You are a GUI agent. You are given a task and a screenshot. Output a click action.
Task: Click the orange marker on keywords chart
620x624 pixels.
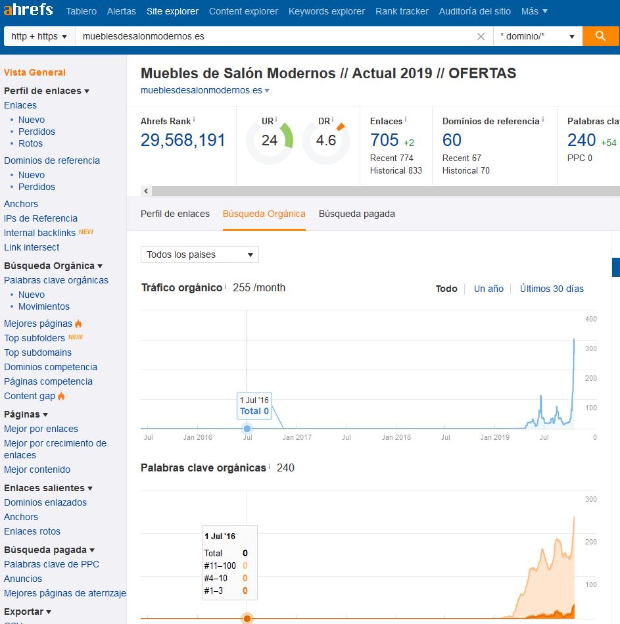[247, 619]
